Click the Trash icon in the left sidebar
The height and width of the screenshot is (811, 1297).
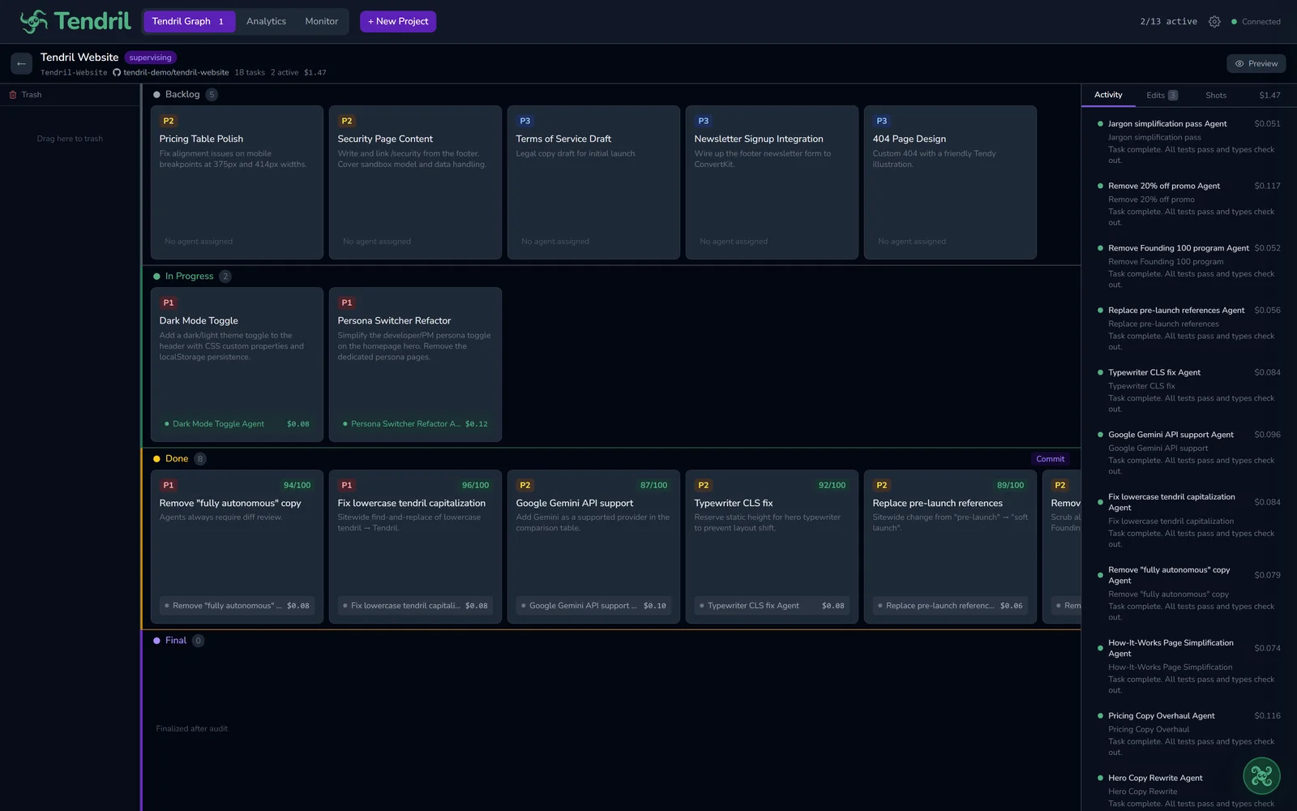[x=14, y=94]
